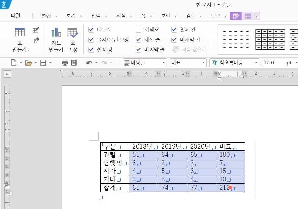The image size is (298, 209).
Task: Click the save document icon
Action: 43,63
